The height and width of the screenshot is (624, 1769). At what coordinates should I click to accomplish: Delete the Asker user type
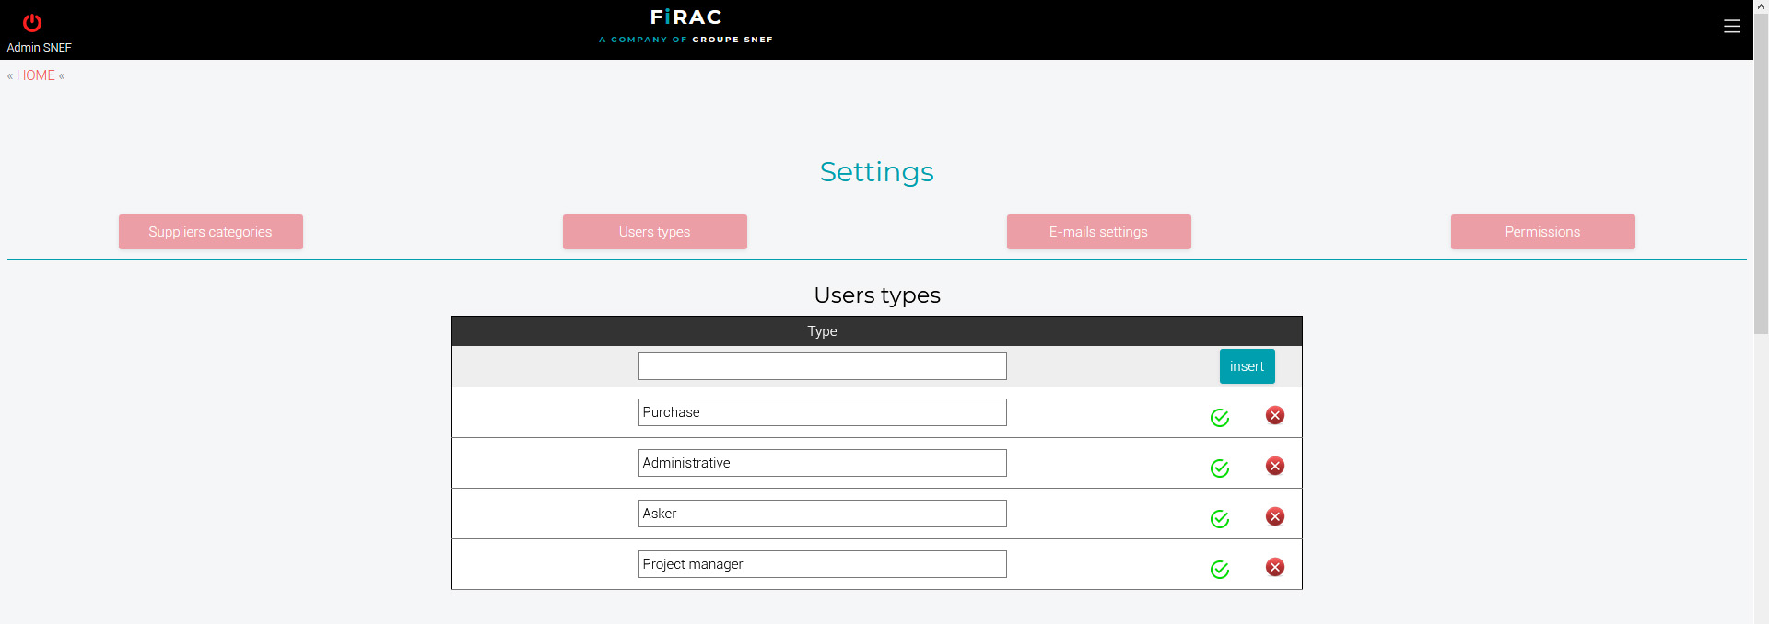(x=1274, y=517)
